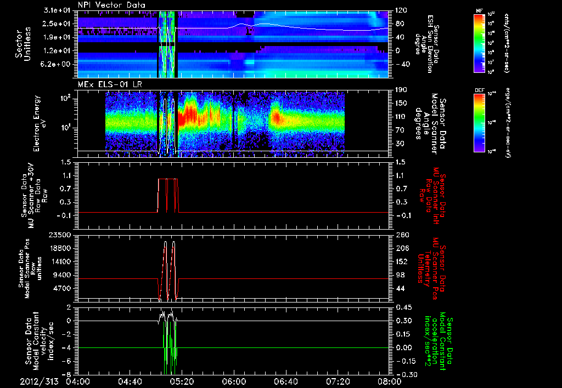This screenshot has height=388, width=562.
Task: Click the '06:40' time tick label
Action: (285, 381)
